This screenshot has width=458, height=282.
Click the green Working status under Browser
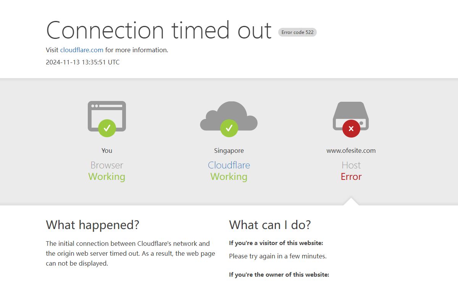(x=107, y=176)
